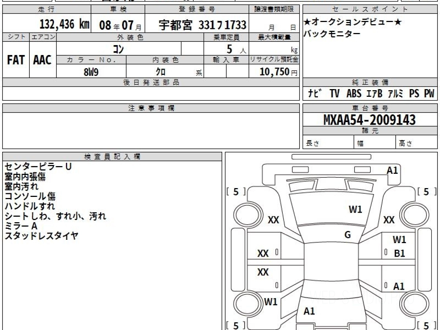Image resolution: width=440 pixels, height=330 pixels.
Task: Click the G mark on the windshield
Action: pyautogui.click(x=348, y=235)
